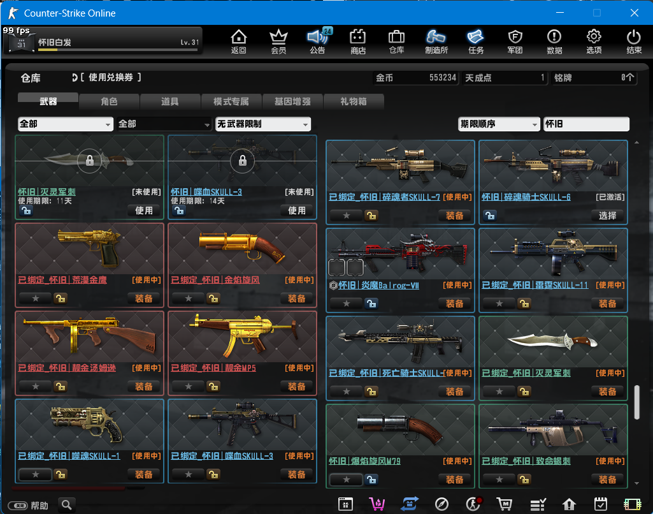The width and height of the screenshot is (653, 514).
Task: Switch to the 模式专属 tab
Action: pos(231,101)
